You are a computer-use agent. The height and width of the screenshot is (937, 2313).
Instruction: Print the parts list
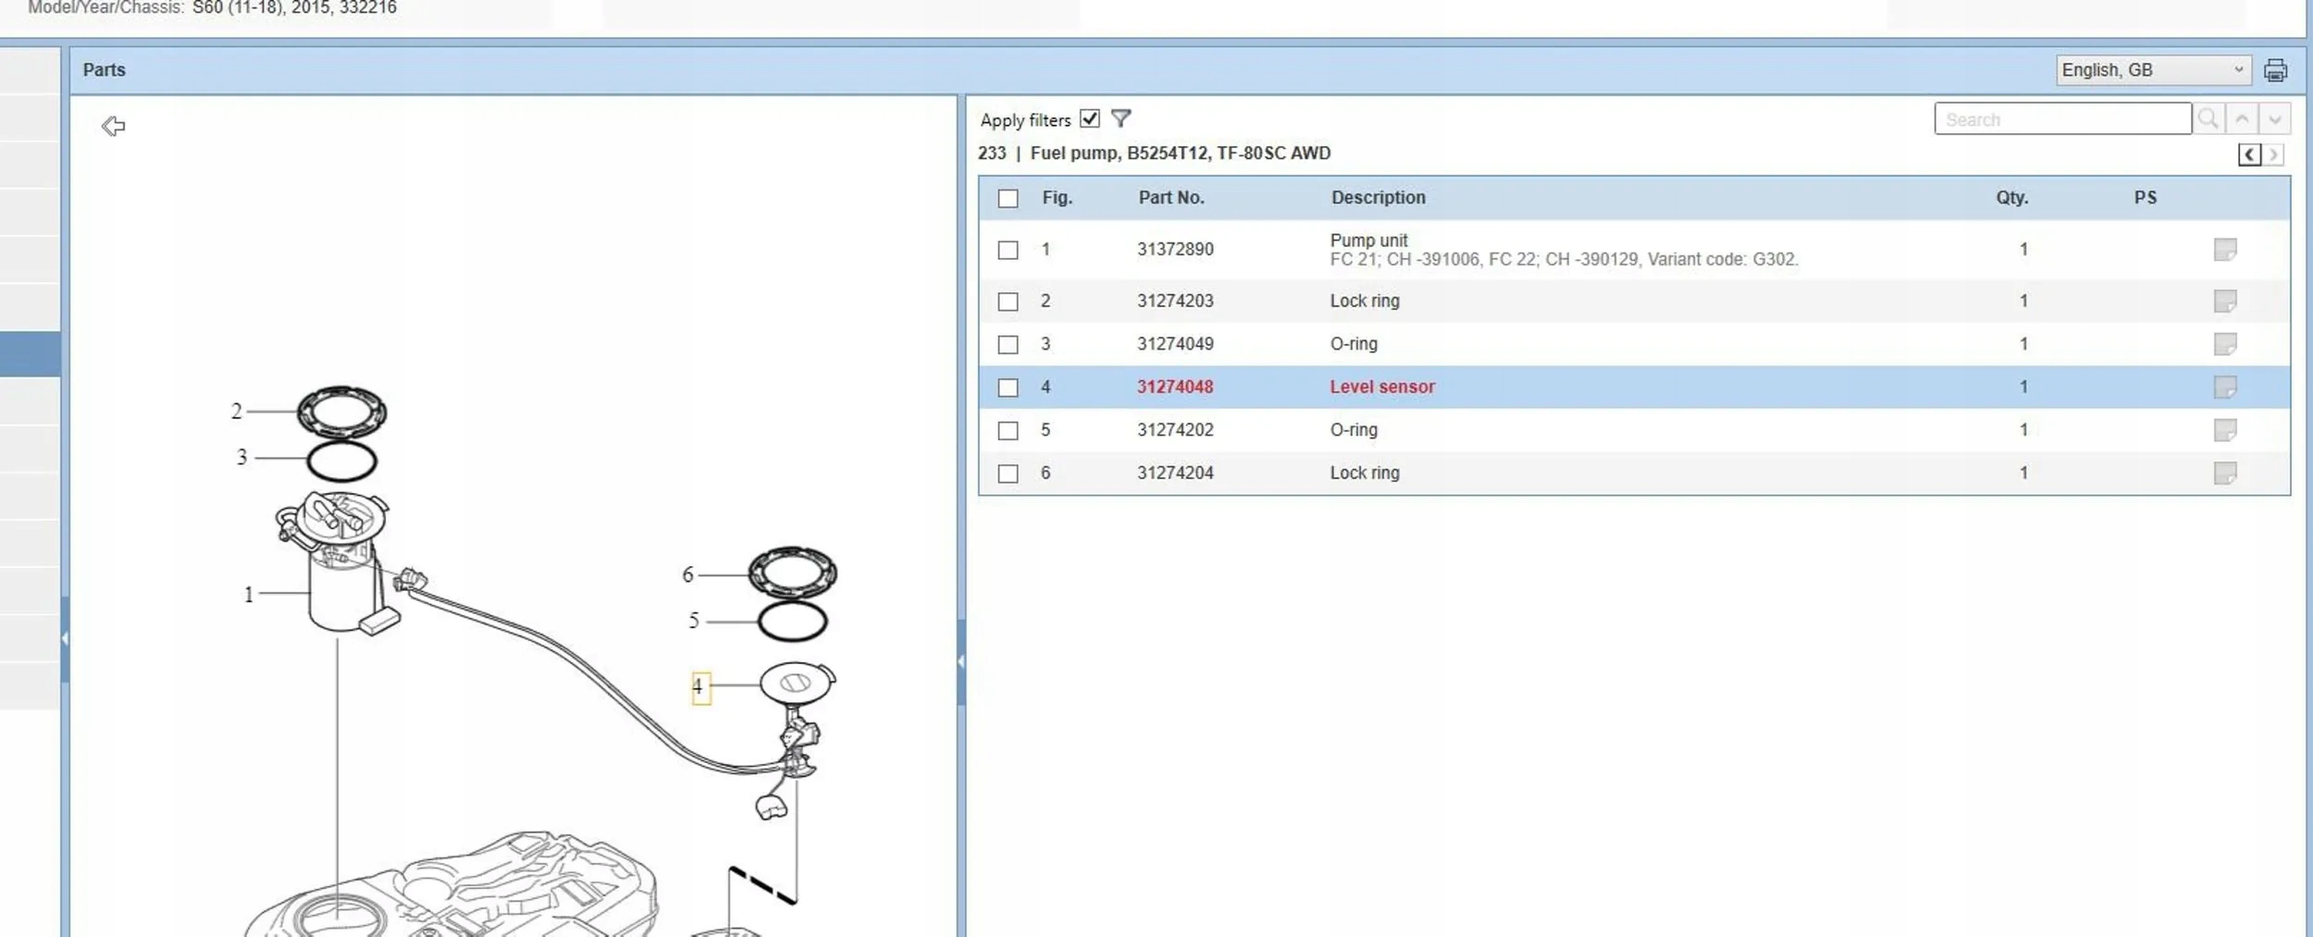point(2275,70)
